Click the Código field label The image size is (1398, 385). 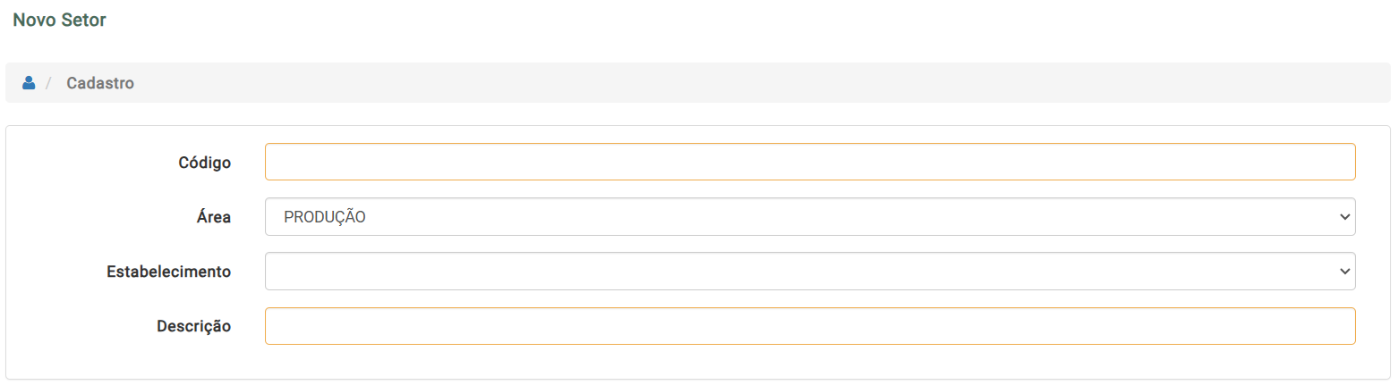coord(205,163)
